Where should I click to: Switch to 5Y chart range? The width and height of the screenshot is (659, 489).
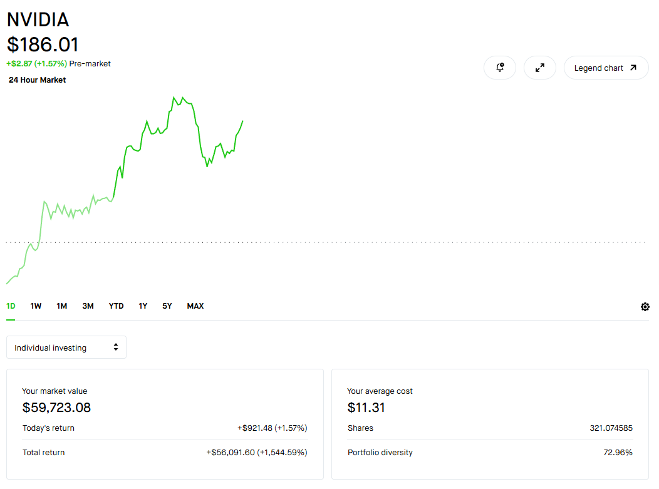pyautogui.click(x=167, y=306)
